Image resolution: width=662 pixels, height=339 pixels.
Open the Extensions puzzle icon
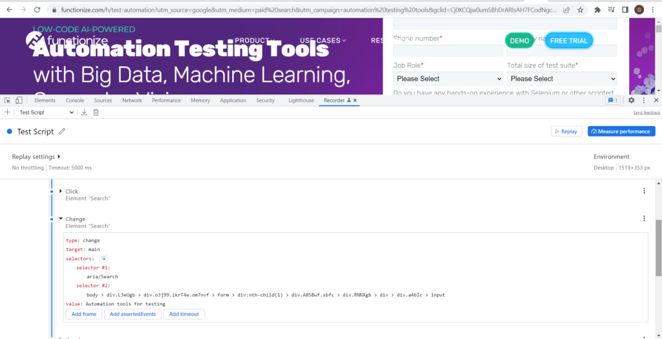[x=597, y=9]
